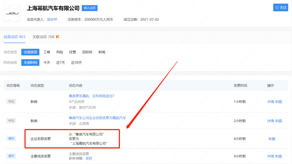The image size is (292, 164).
Task: Click 提示 tag on 企业名称变更 row
Action: click(11, 139)
